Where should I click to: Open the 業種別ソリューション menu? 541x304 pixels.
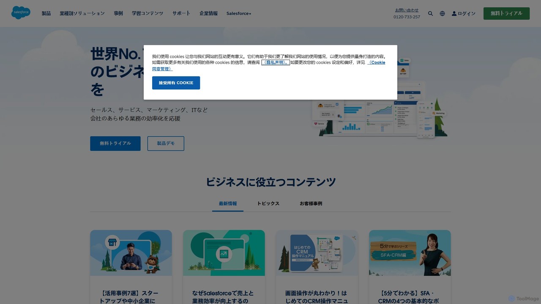(x=82, y=14)
